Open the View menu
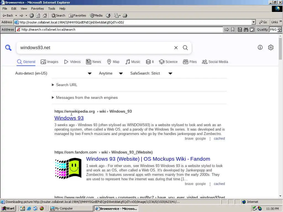This screenshot has width=283, height=212. [24, 9]
